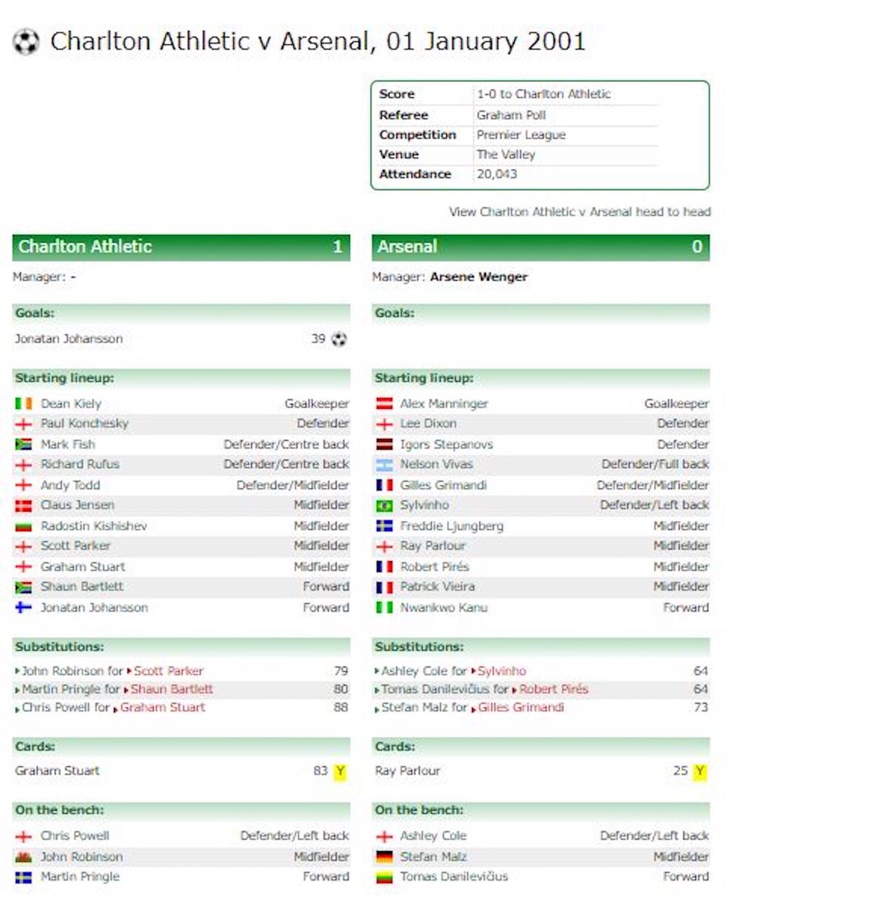Screen dimensions: 890x899
Task: Click the Austrian flag beside Alex Manninger
Action: (384, 404)
